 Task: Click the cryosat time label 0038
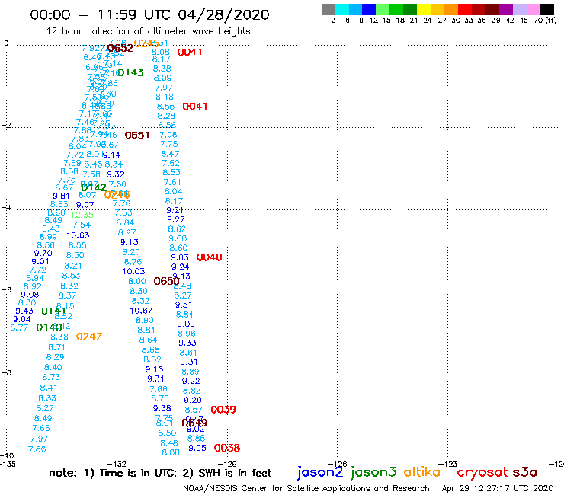tap(227, 448)
